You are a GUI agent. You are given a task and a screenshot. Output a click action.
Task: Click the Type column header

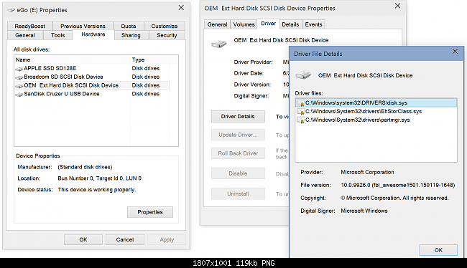(x=150, y=59)
